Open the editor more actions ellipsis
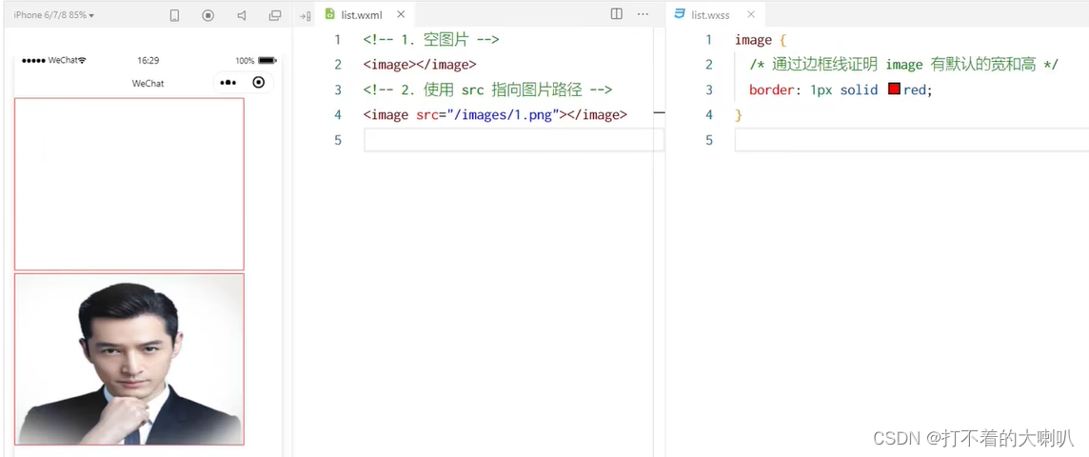The image size is (1089, 457). click(643, 14)
